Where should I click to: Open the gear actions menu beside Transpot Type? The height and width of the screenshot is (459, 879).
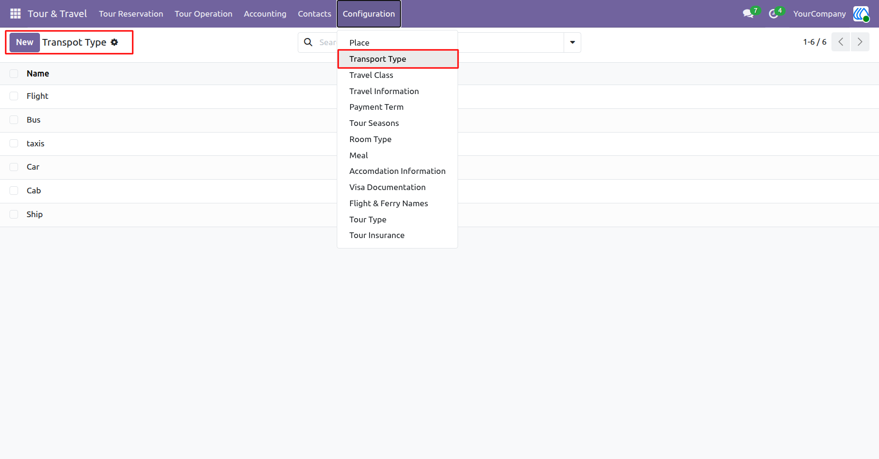tap(114, 42)
